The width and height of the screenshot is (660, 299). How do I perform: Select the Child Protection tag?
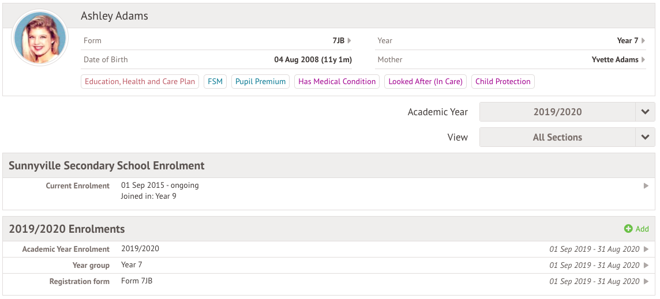point(502,82)
